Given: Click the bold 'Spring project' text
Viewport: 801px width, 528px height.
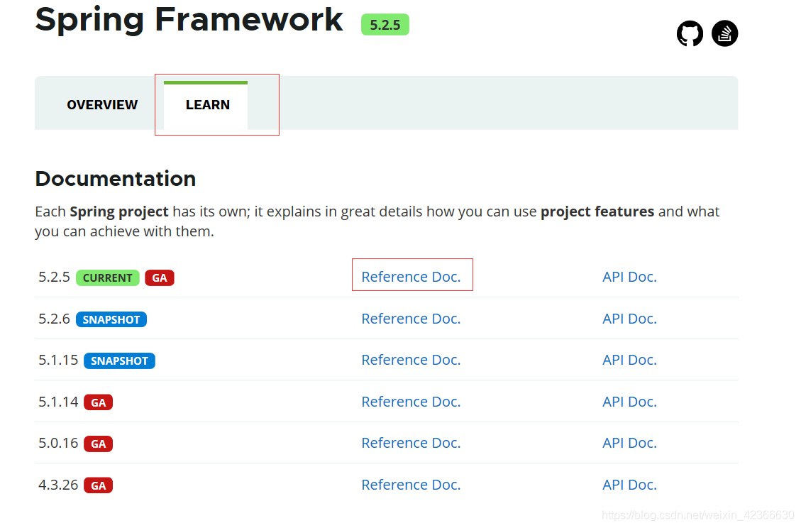Looking at the screenshot, I should pyautogui.click(x=119, y=211).
